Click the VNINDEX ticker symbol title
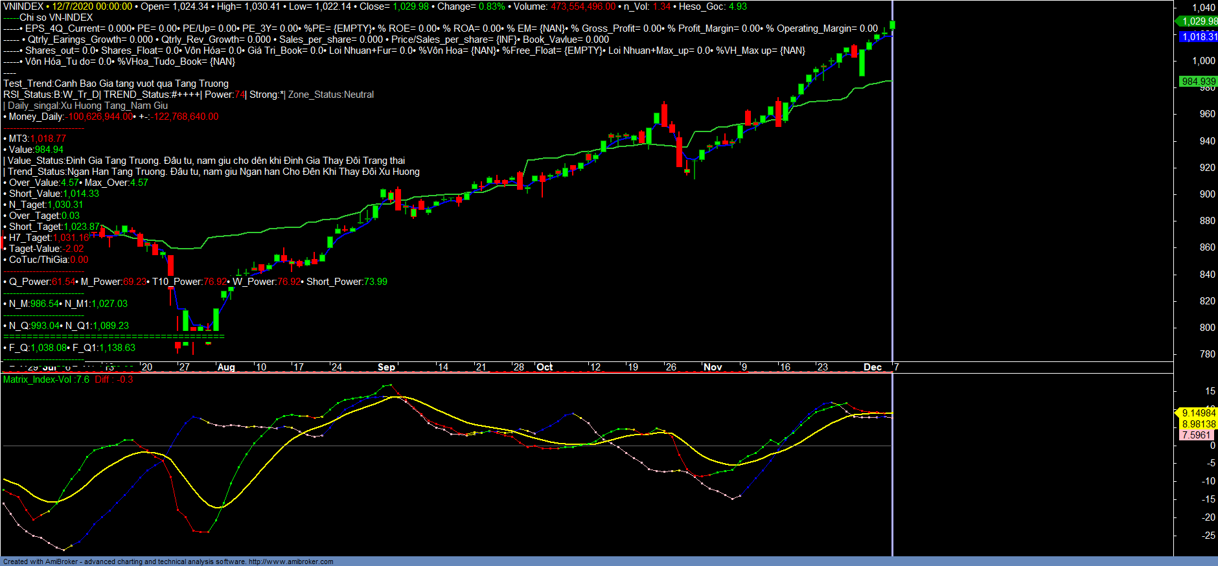The image size is (1218, 566). point(23,6)
